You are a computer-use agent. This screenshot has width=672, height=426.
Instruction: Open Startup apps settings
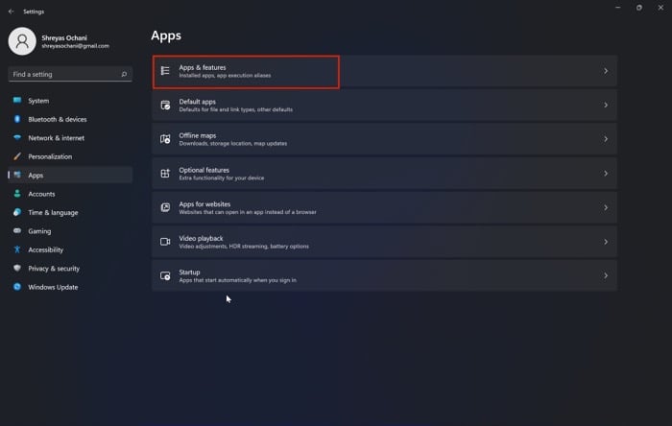tap(384, 275)
